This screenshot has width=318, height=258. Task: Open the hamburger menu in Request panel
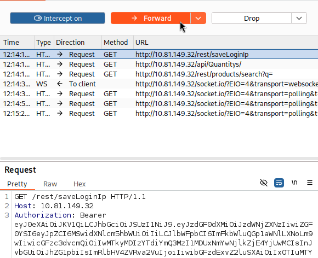(310, 183)
